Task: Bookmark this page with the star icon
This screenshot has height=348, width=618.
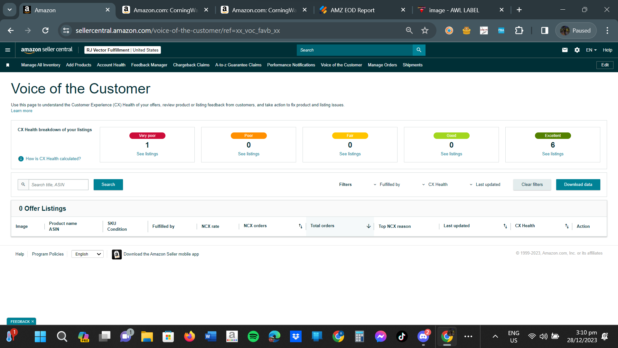Action: coord(425,31)
